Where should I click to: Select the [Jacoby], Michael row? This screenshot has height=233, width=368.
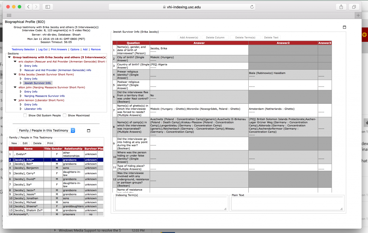click(56, 202)
